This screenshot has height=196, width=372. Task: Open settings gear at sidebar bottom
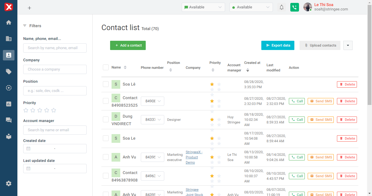click(9, 183)
